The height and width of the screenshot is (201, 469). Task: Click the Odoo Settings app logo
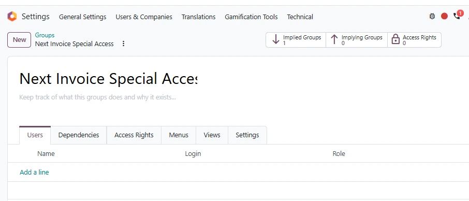[x=12, y=17]
